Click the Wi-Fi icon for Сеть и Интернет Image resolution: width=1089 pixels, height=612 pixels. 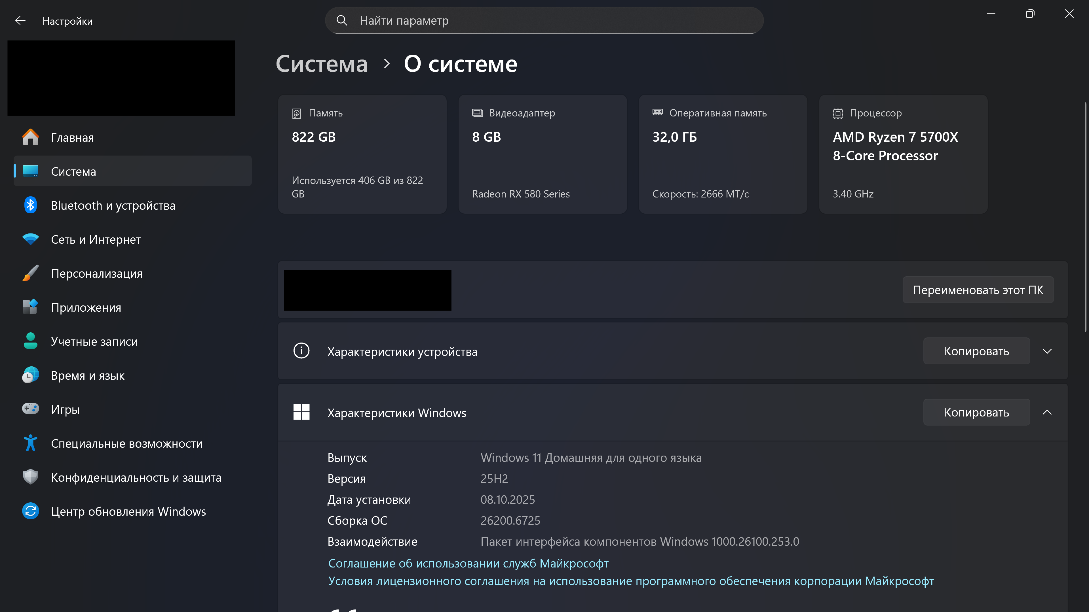30,239
